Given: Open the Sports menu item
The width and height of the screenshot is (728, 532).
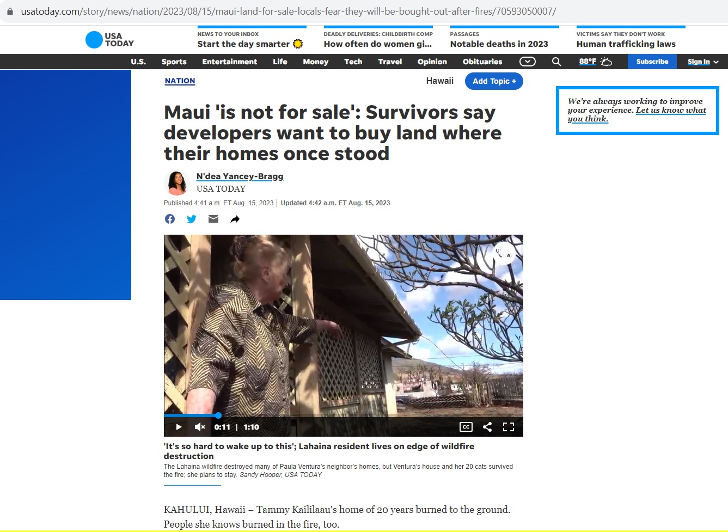Looking at the screenshot, I should (x=174, y=62).
